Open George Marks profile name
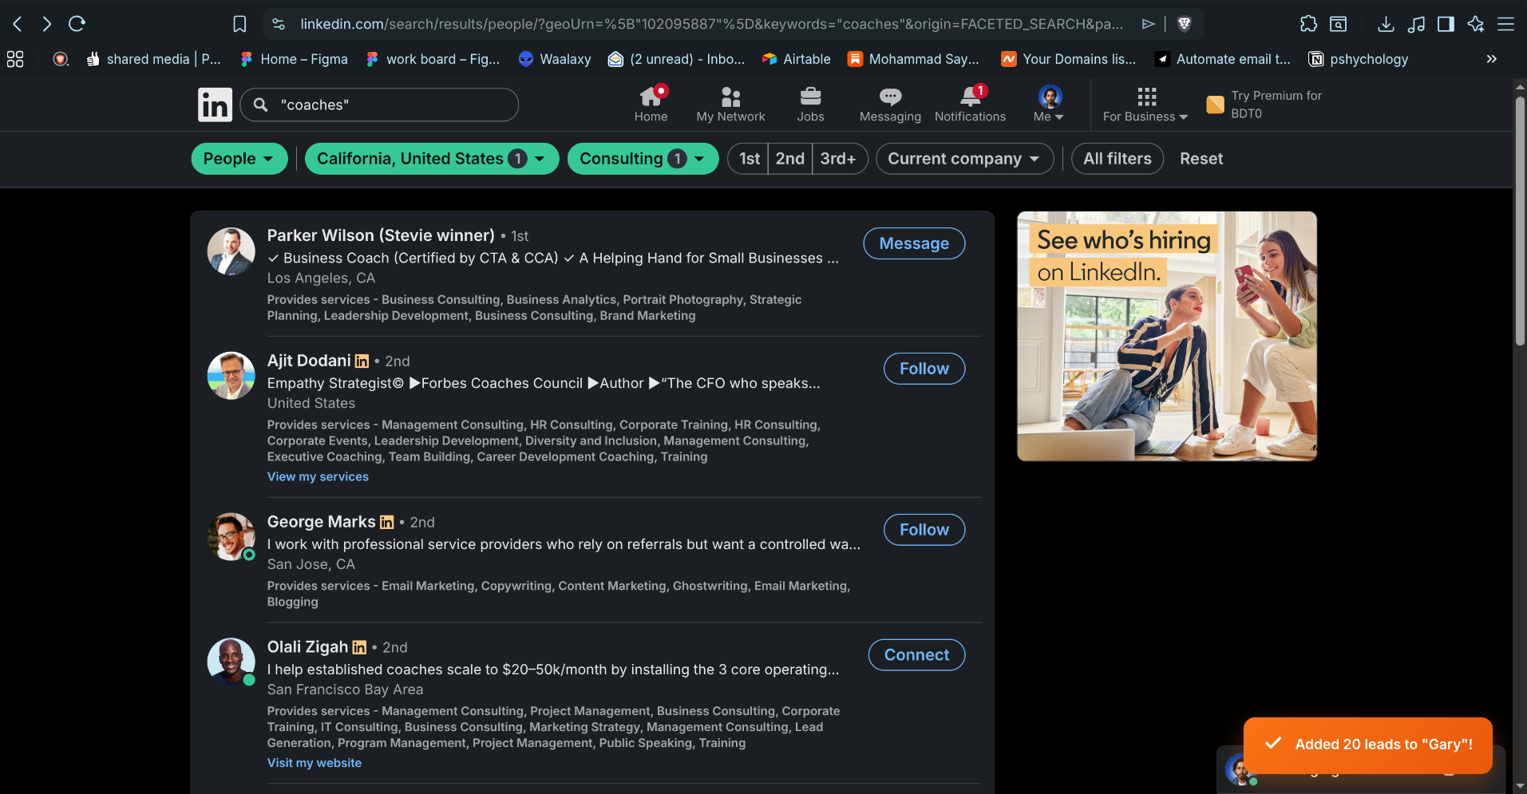Image resolution: width=1527 pixels, height=794 pixels. 321,522
